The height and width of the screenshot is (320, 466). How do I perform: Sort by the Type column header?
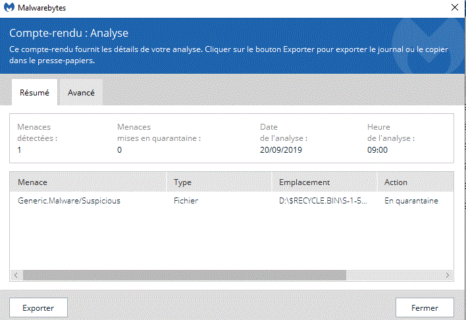click(219, 182)
